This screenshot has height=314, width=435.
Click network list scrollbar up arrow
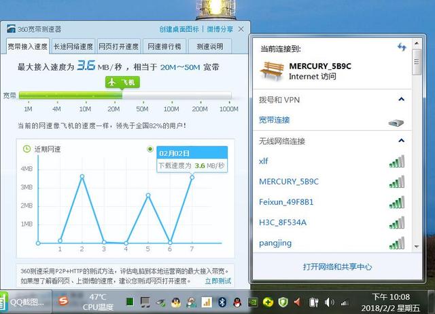[x=417, y=43]
